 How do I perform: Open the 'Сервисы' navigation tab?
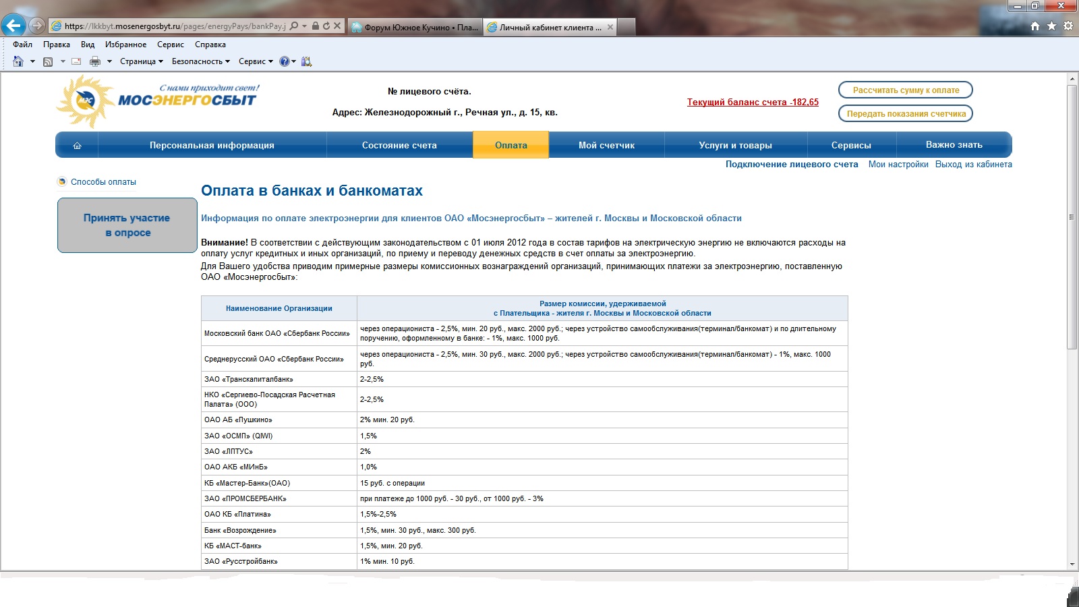click(851, 145)
